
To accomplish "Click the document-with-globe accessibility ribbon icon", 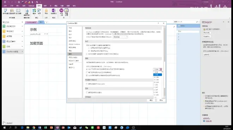I will point(27,11).
